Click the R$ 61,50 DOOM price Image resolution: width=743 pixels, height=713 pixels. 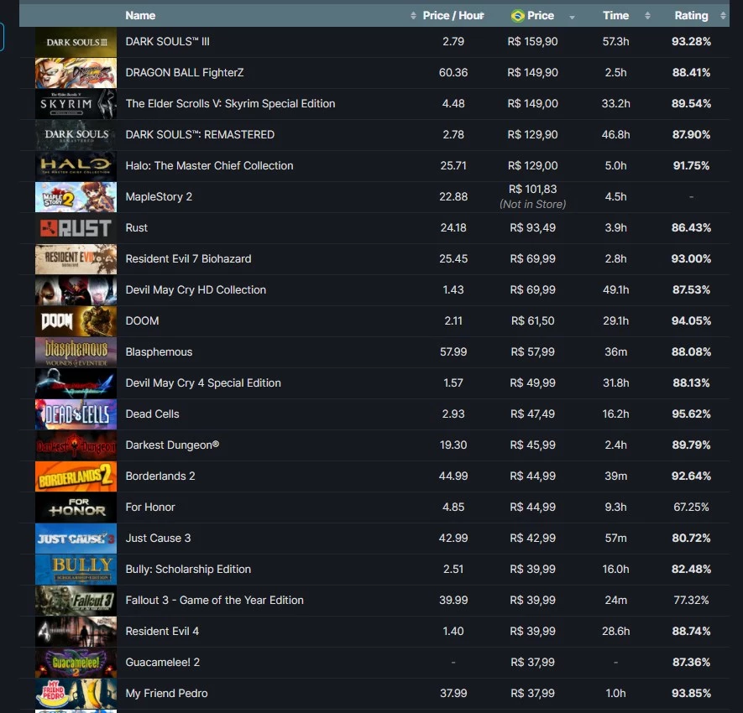532,321
